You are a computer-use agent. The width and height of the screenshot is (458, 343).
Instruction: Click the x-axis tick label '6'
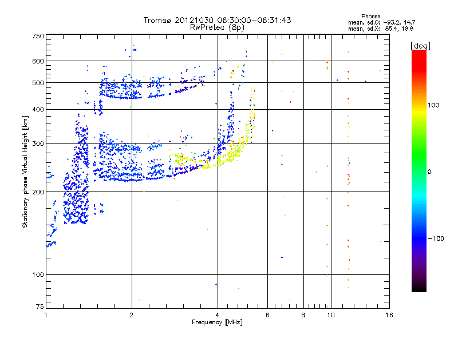[267, 315]
